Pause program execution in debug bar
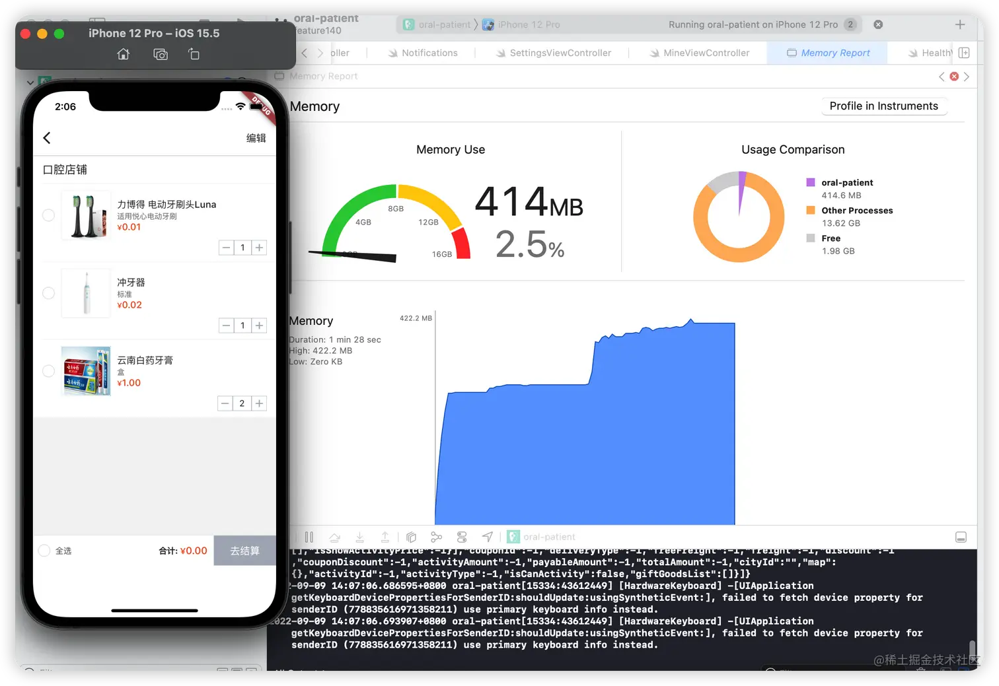This screenshot has width=999, height=686. point(309,537)
